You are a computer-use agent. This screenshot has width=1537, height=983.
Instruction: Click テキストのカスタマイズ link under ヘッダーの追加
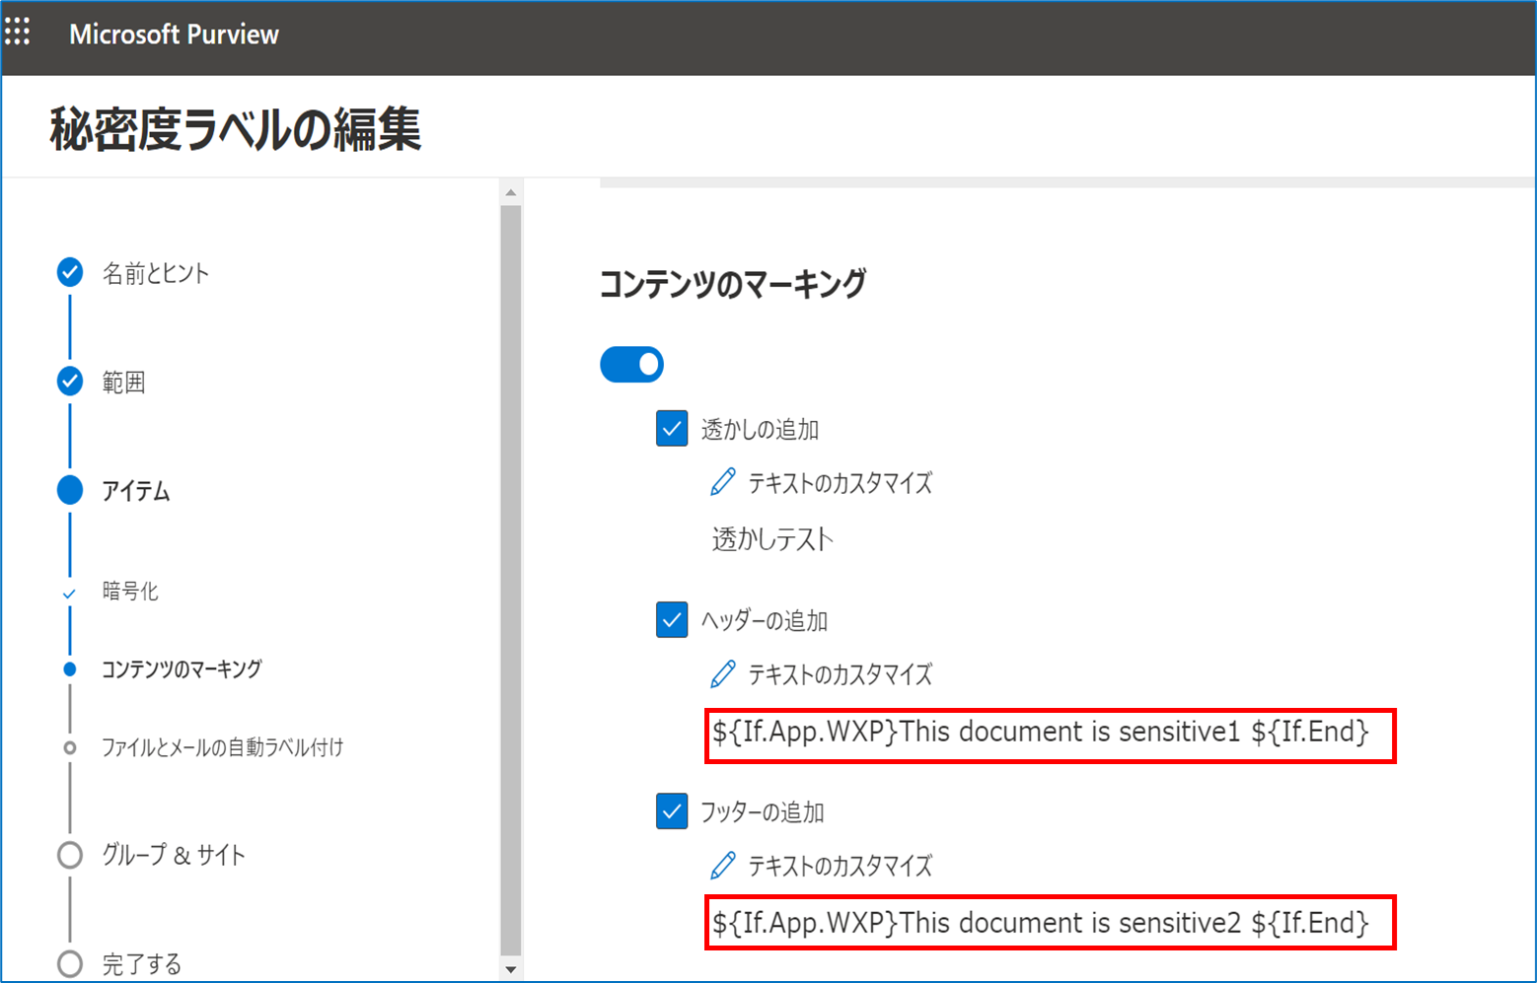840,674
